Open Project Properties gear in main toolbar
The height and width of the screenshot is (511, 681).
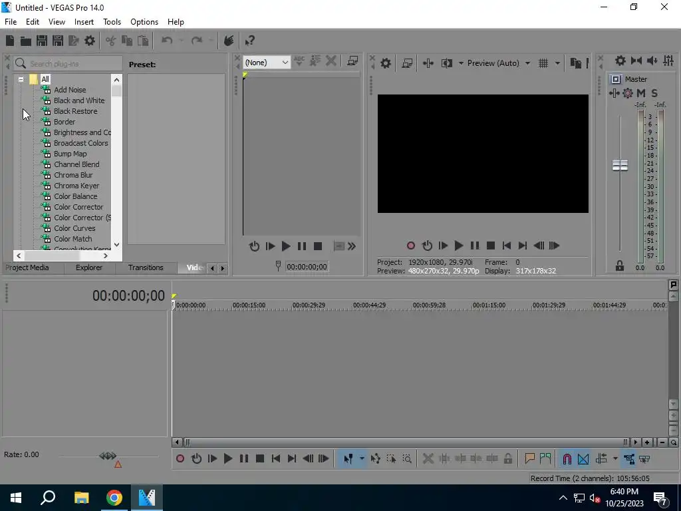[x=90, y=41]
